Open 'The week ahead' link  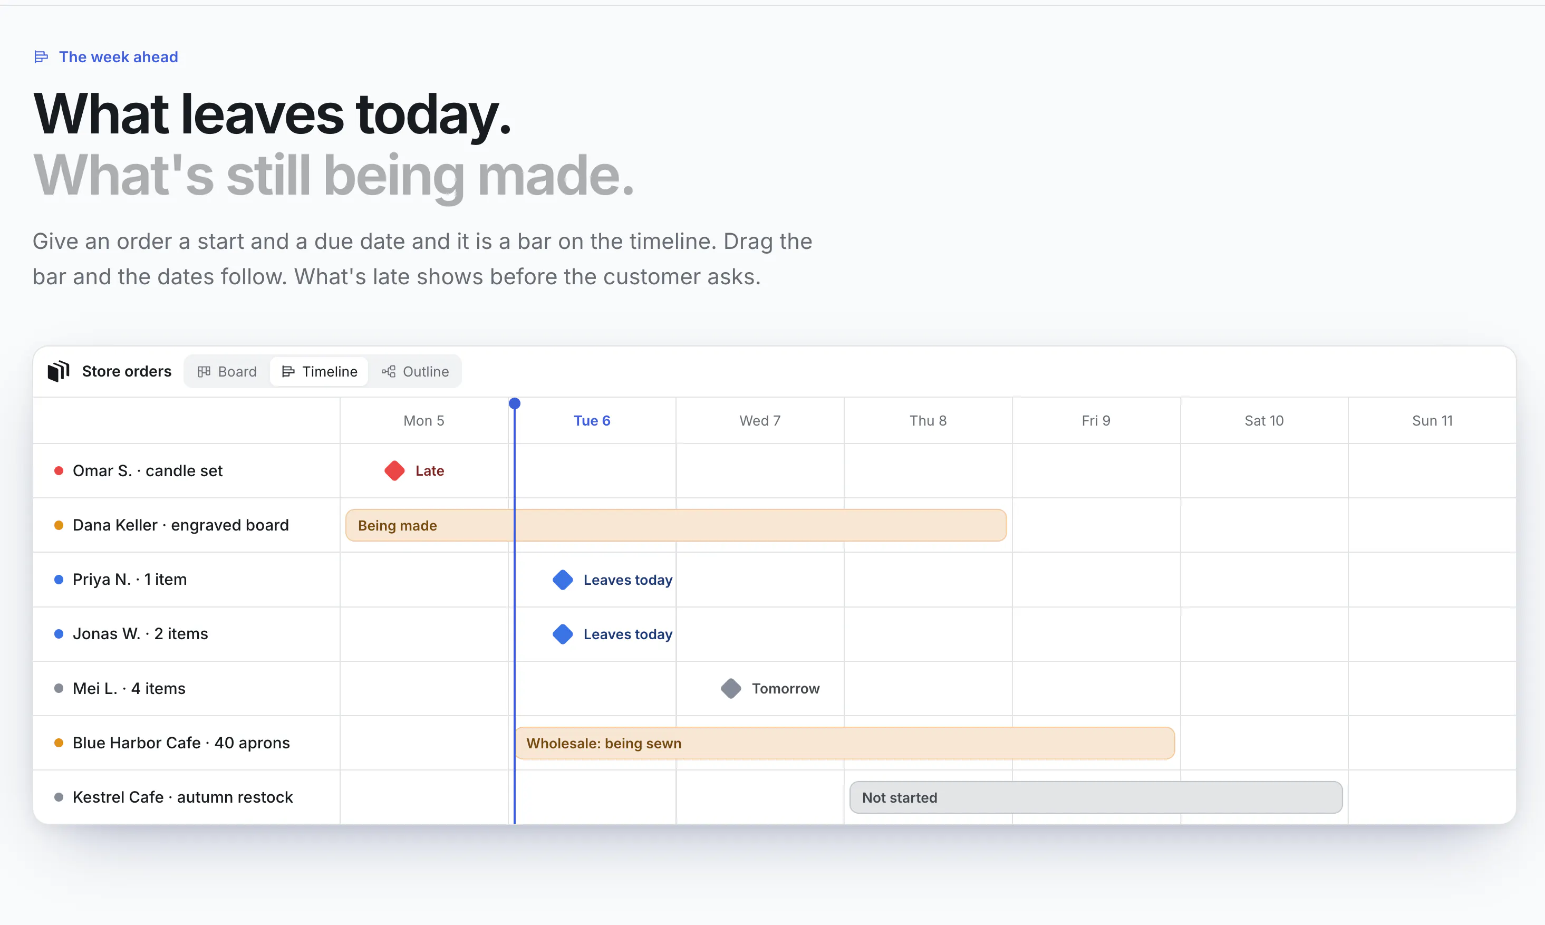pos(119,57)
